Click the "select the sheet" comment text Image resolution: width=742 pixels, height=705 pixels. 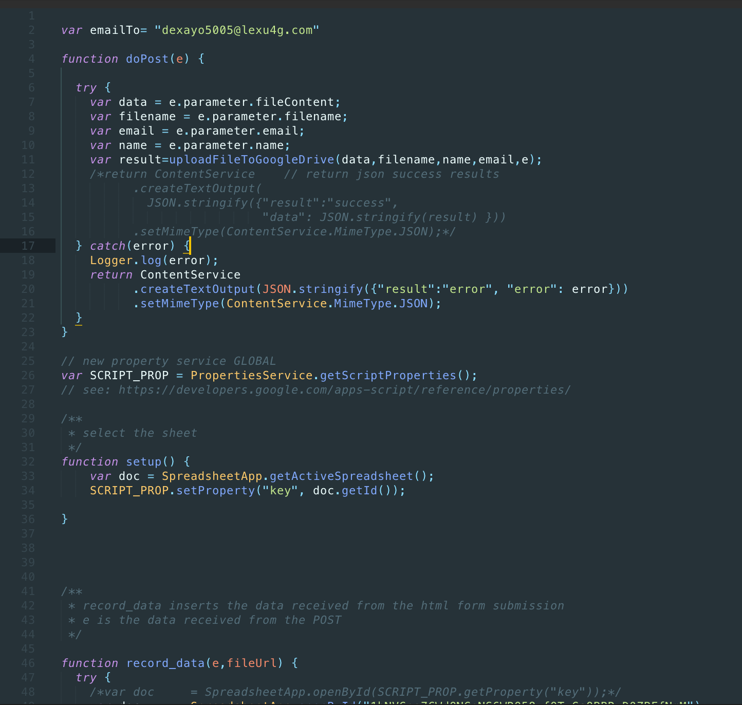click(139, 433)
